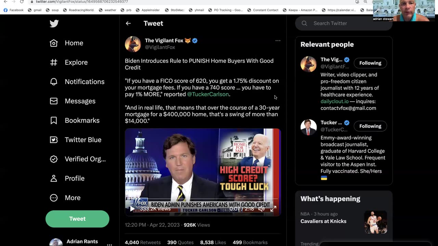The width and height of the screenshot is (438, 246).
Task: Open Tucker Carlson's avatar in Relevant people
Action: click(308, 127)
